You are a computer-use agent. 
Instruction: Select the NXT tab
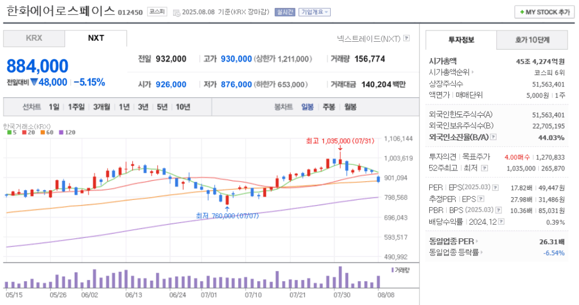click(96, 38)
